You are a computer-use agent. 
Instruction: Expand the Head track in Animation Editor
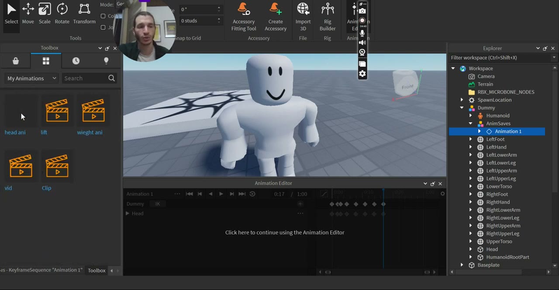click(x=128, y=214)
